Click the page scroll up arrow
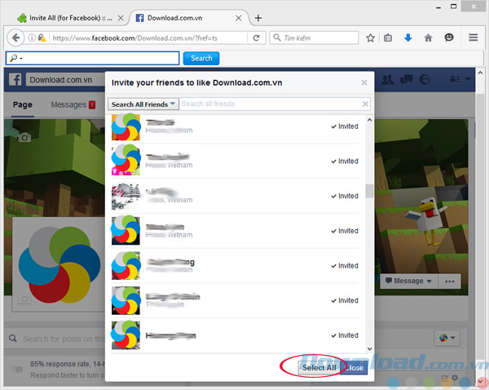The image size is (489, 390). click(480, 73)
